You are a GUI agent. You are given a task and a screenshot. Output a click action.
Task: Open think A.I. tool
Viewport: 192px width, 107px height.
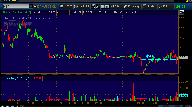[82, 6]
